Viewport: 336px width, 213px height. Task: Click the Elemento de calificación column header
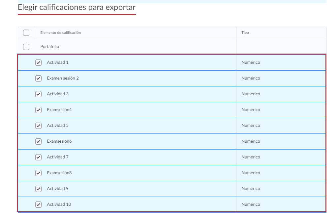pyautogui.click(x=60, y=33)
